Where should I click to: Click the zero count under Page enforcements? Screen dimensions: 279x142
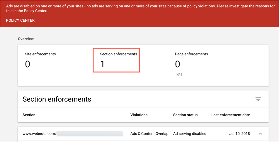178,64
